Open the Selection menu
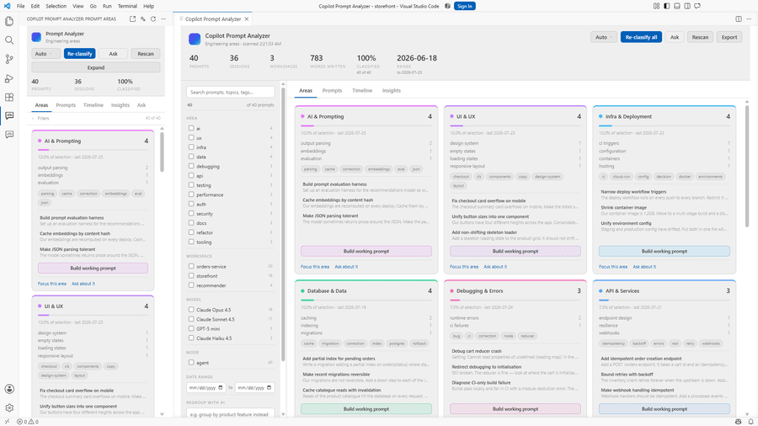Image resolution: width=758 pixels, height=426 pixels. point(56,6)
